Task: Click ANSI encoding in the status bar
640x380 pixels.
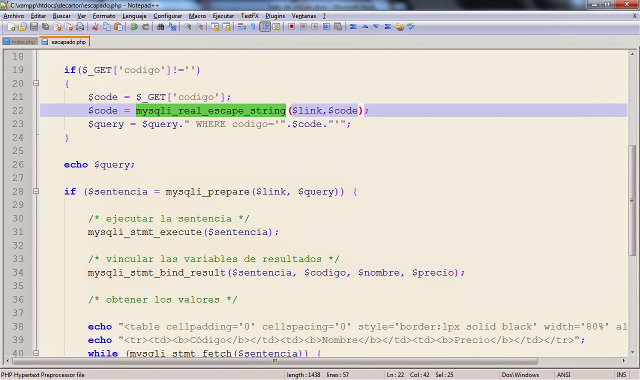Action: [x=563, y=374]
